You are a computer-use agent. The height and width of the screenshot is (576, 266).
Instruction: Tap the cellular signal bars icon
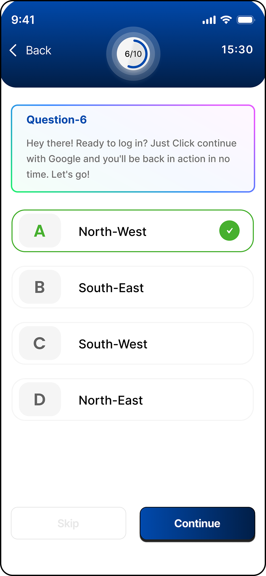(x=209, y=20)
